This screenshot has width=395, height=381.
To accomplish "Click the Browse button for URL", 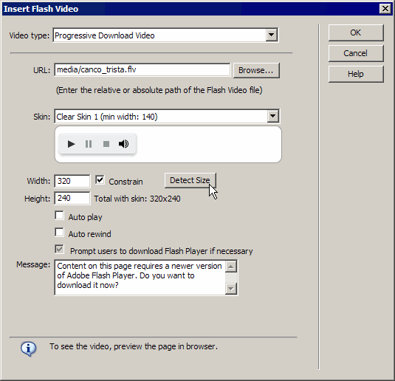I will (256, 70).
